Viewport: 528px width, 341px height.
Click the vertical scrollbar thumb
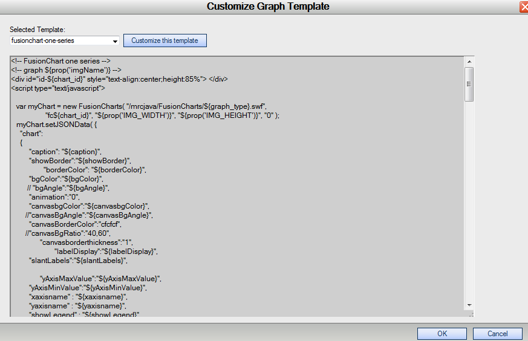pyautogui.click(x=469, y=84)
